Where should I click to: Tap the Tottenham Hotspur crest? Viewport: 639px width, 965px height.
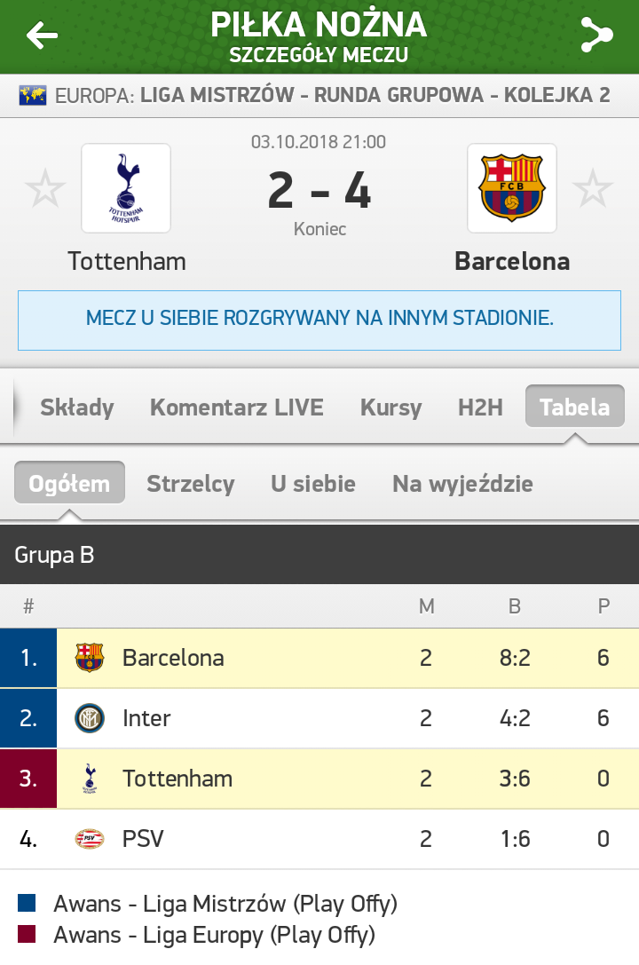[126, 188]
